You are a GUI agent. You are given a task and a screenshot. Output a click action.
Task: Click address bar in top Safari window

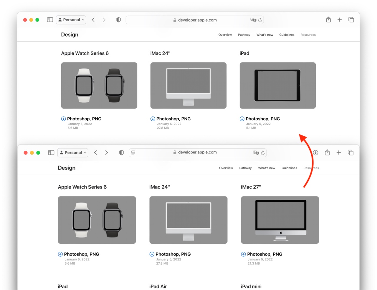[195, 20]
